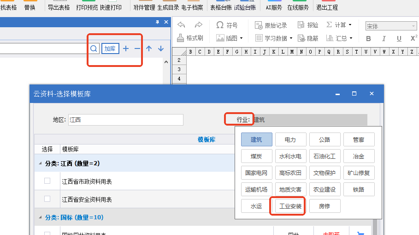This screenshot has width=419, height=235.
Task: Close the left side panel
Action: (x=166, y=22)
